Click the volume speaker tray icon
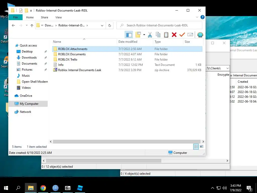Viewport: 257px width, 193px height. click(x=225, y=188)
